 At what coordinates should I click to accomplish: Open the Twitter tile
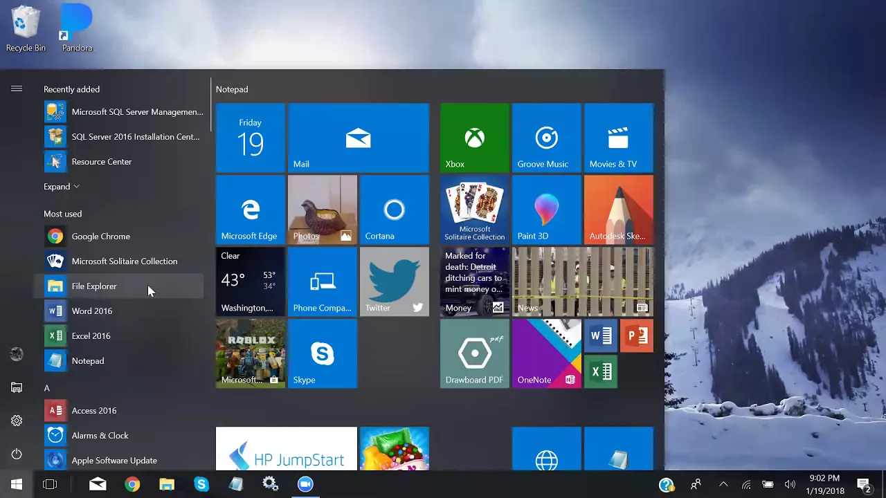395,282
